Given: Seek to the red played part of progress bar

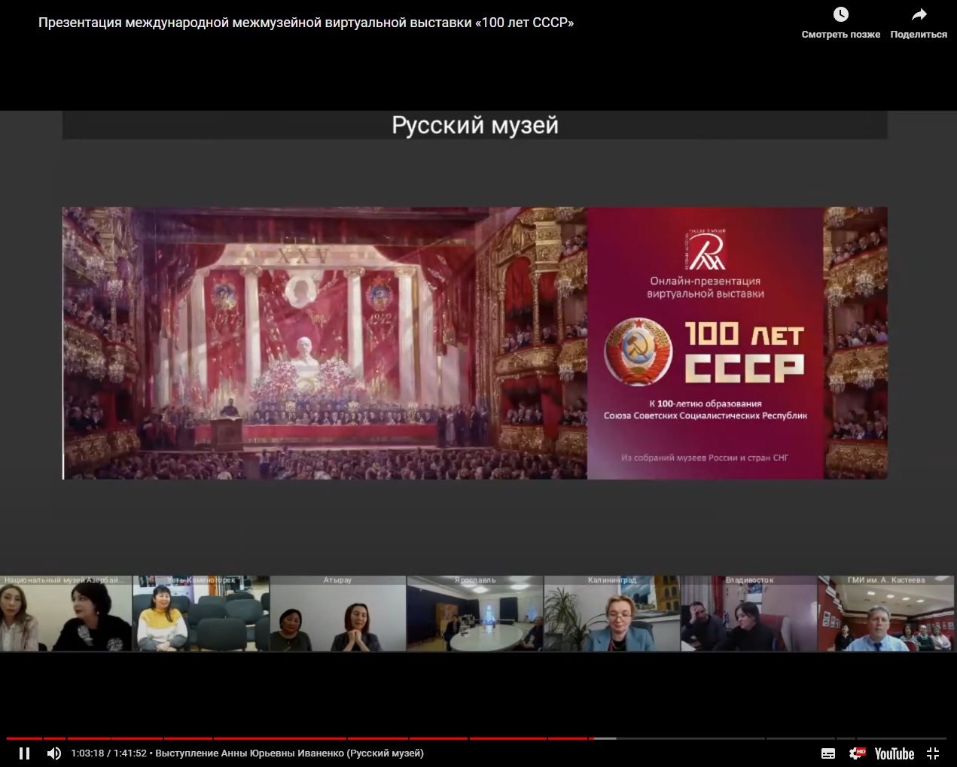Looking at the screenshot, I should [x=301, y=738].
